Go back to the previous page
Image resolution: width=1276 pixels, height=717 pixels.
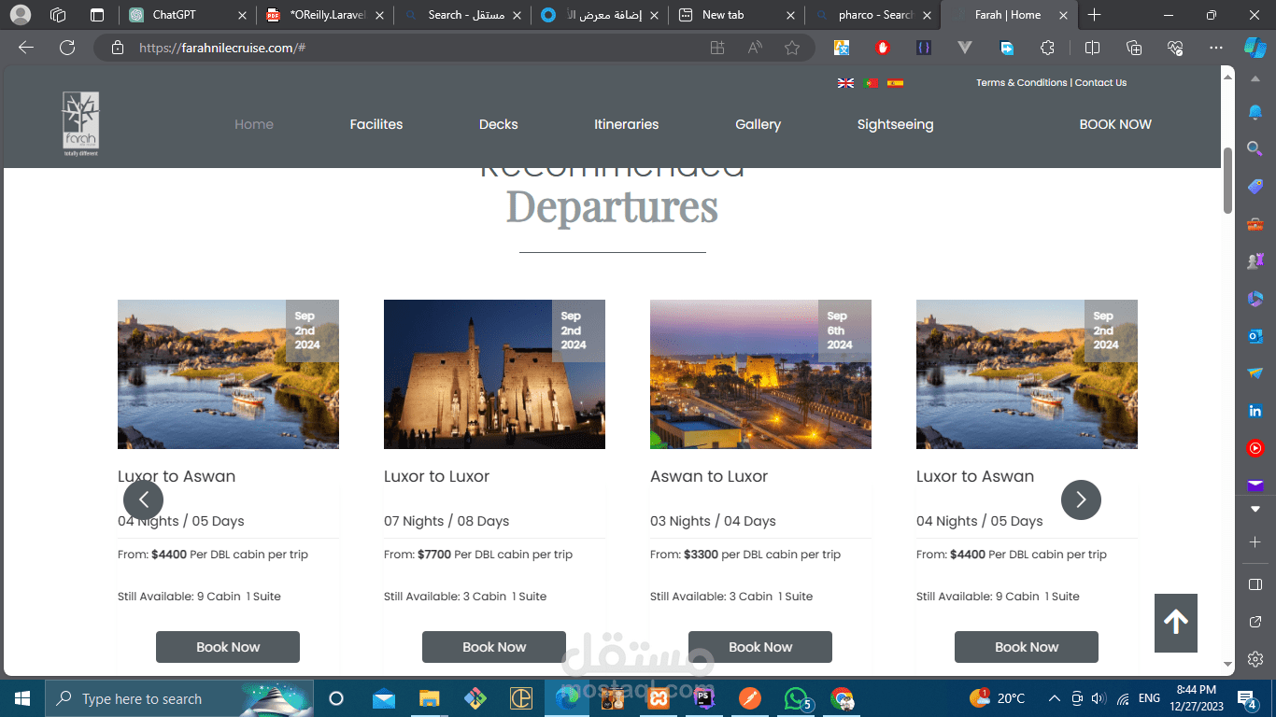click(x=26, y=48)
